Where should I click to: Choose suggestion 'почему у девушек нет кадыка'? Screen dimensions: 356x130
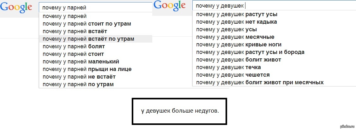click(274, 22)
